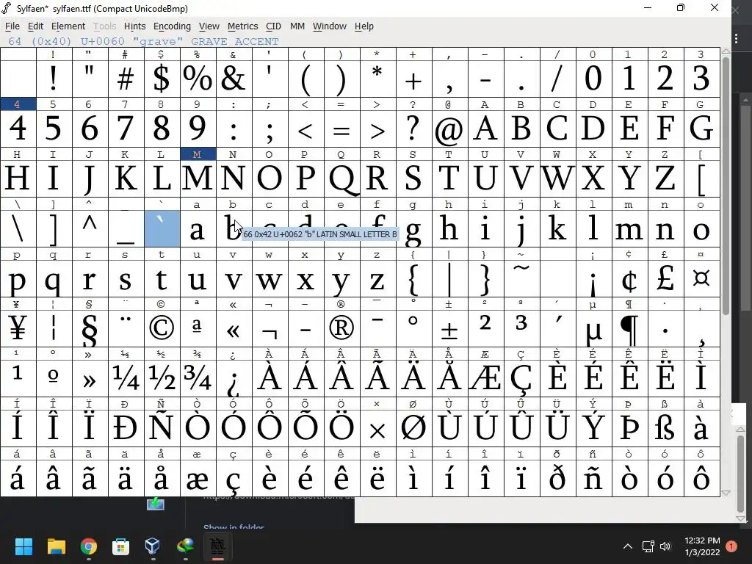Select the dollar sign glyph cell
The width and height of the screenshot is (752, 564).
[x=162, y=79]
